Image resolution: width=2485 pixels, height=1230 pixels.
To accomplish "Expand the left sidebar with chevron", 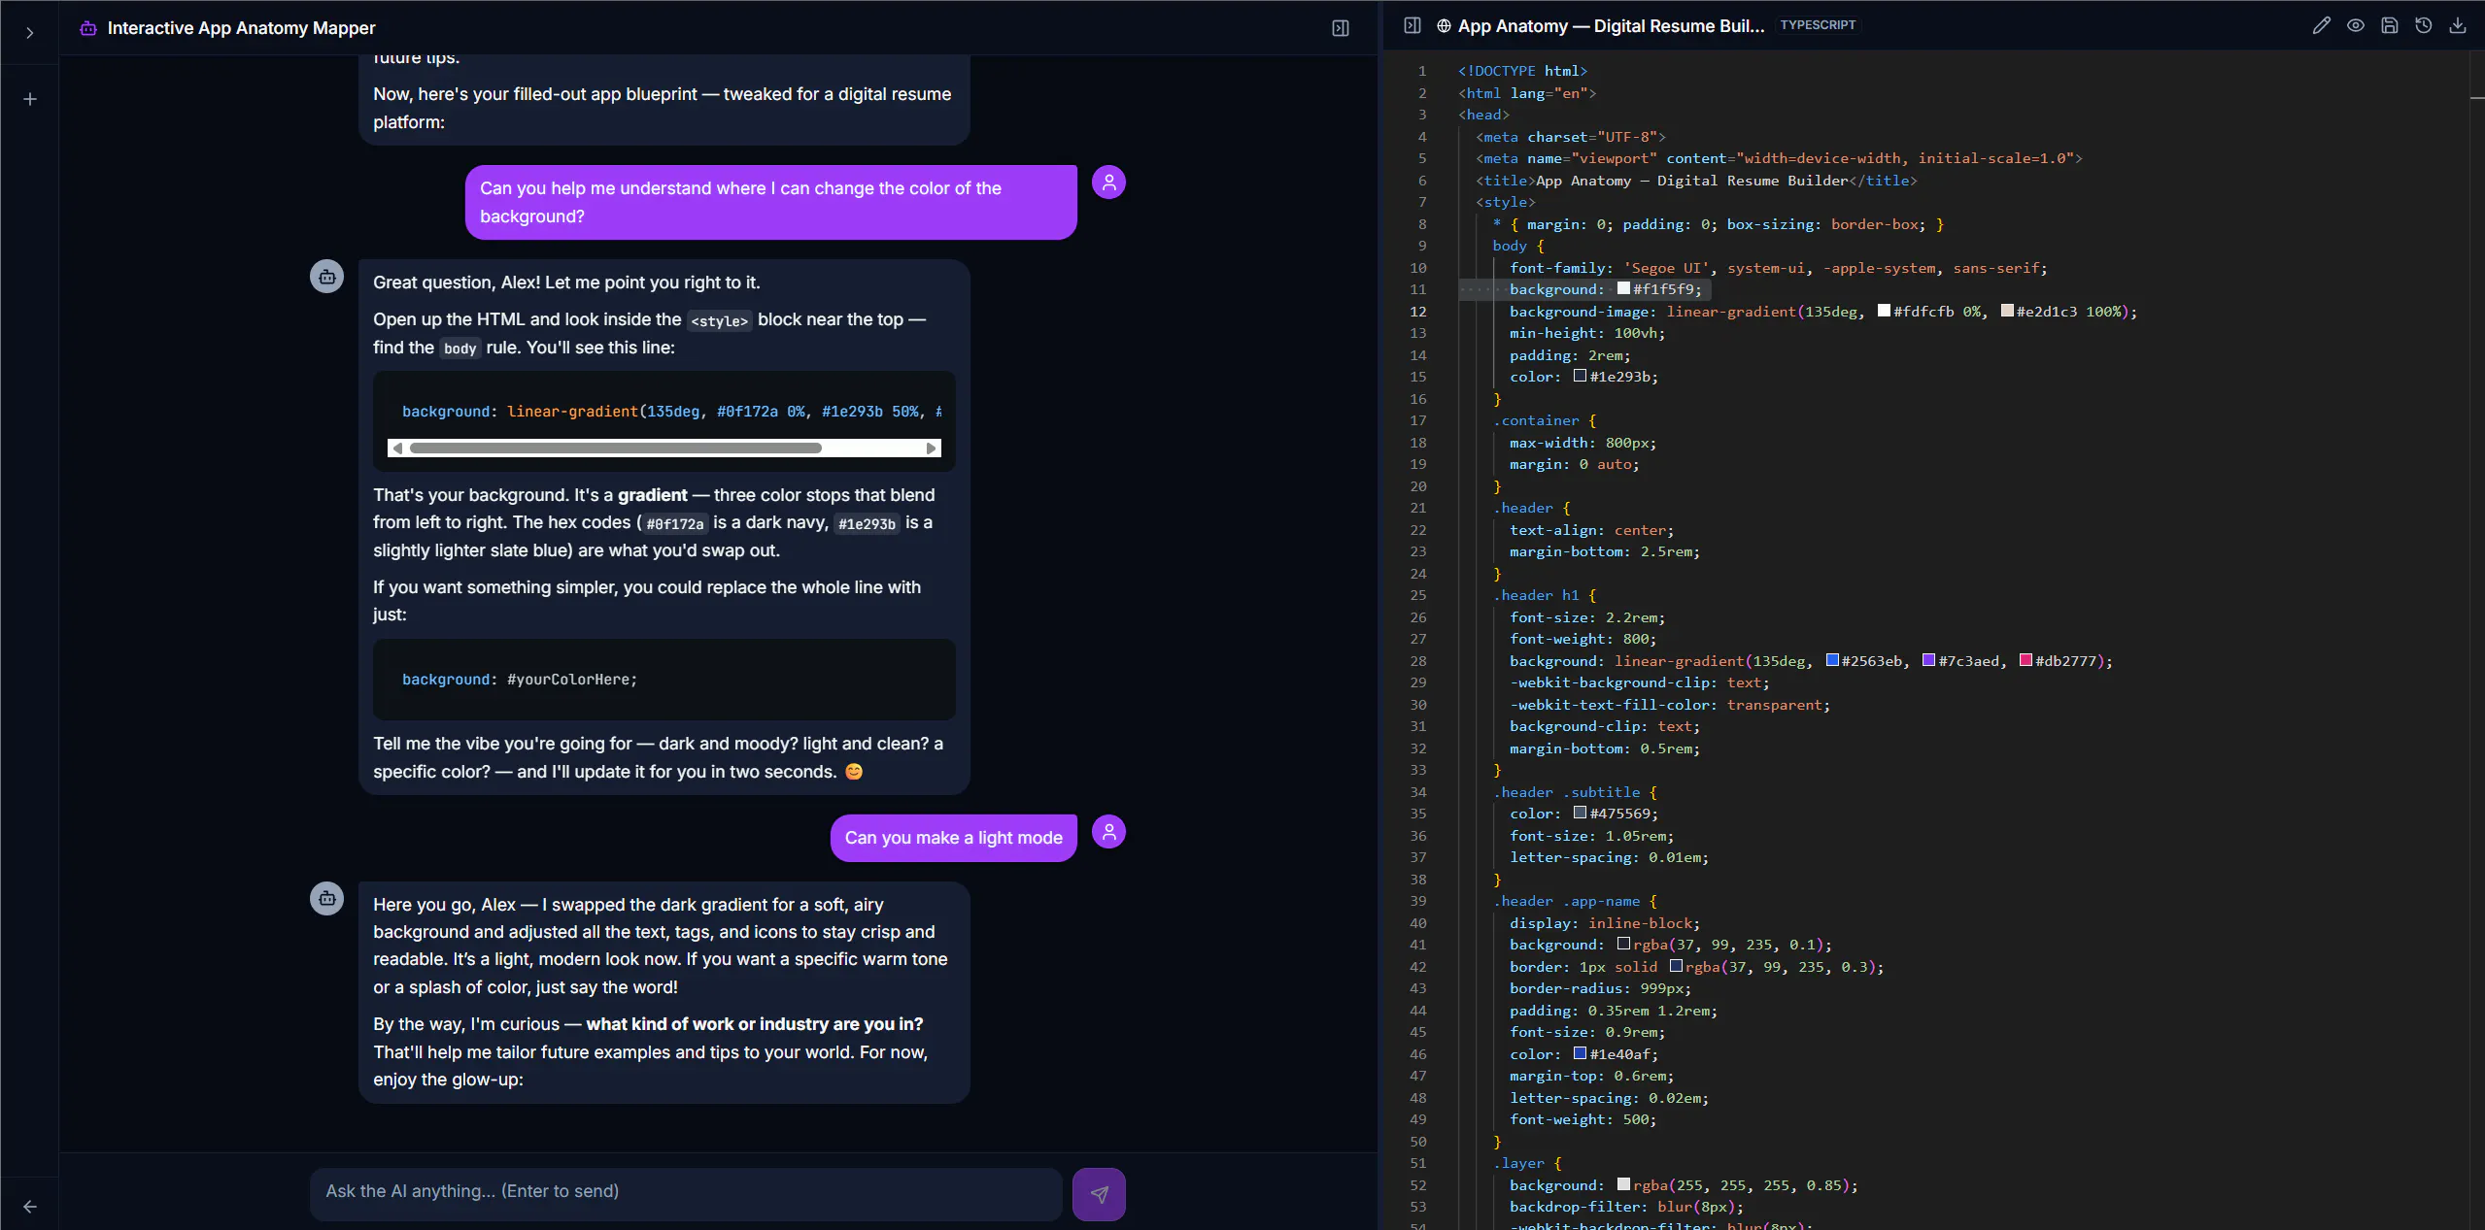I will [x=30, y=33].
